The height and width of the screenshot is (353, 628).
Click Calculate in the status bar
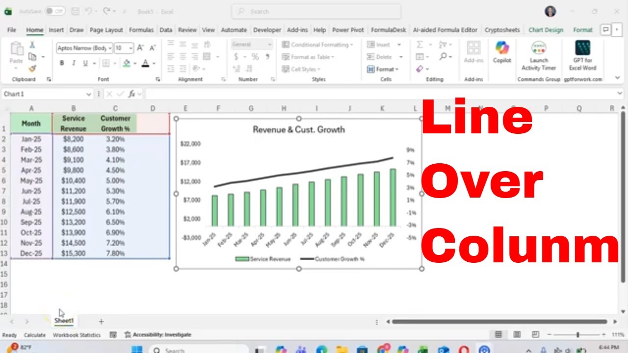(35, 335)
